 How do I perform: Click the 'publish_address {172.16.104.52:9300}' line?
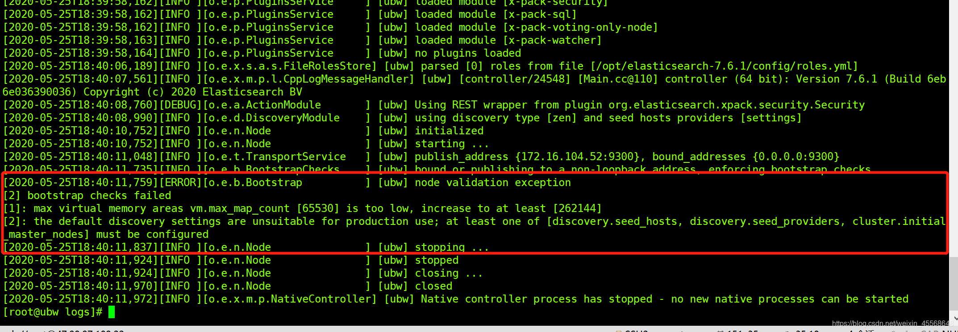click(421, 157)
